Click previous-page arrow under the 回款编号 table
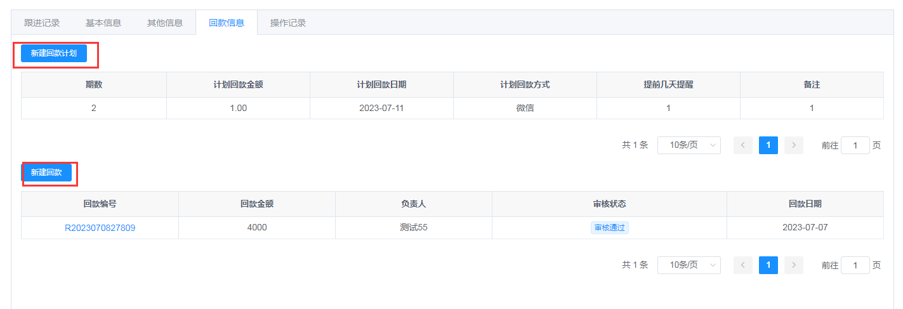903x309 pixels. coord(742,265)
